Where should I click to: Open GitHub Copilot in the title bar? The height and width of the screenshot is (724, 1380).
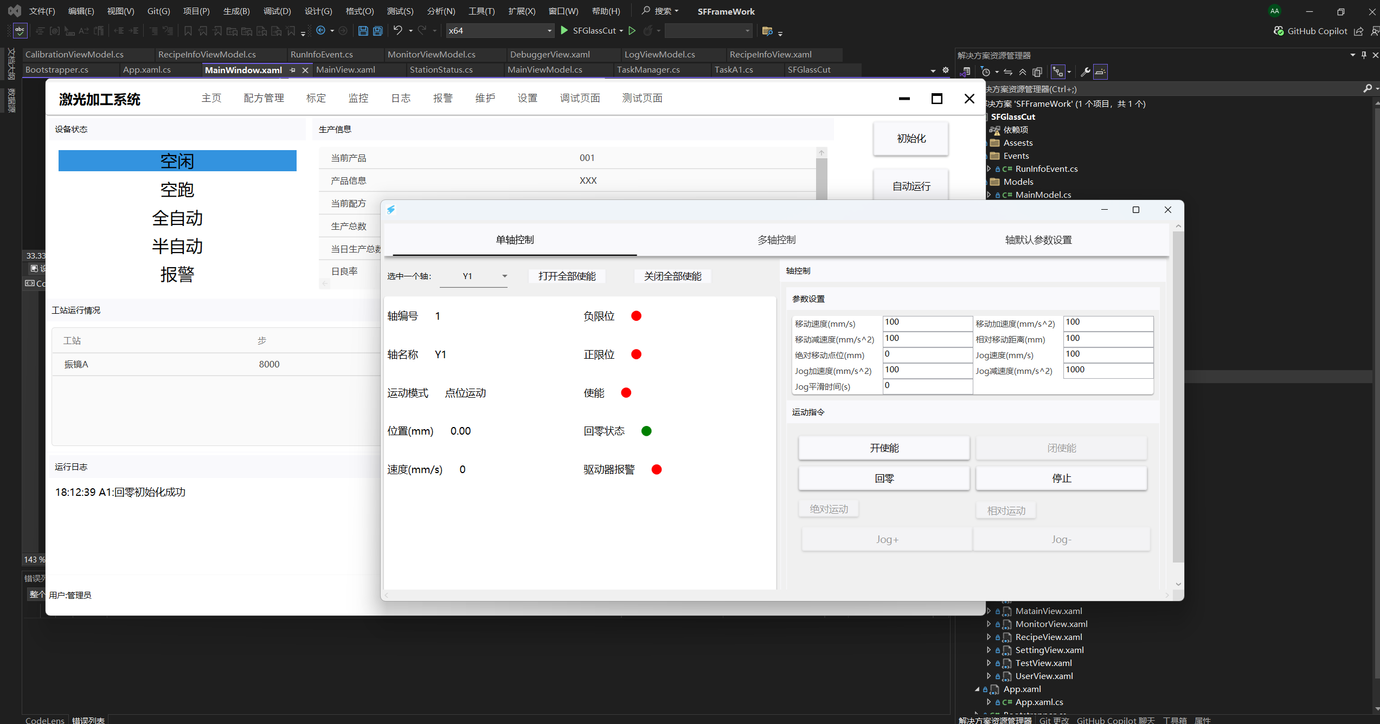[1310, 31]
